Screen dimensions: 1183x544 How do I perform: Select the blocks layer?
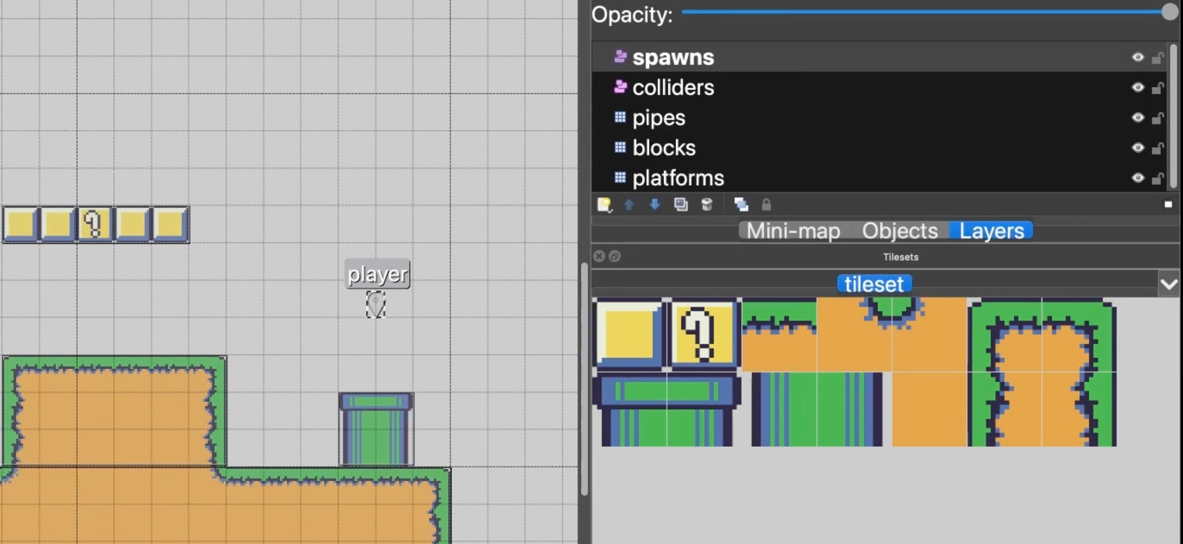664,148
